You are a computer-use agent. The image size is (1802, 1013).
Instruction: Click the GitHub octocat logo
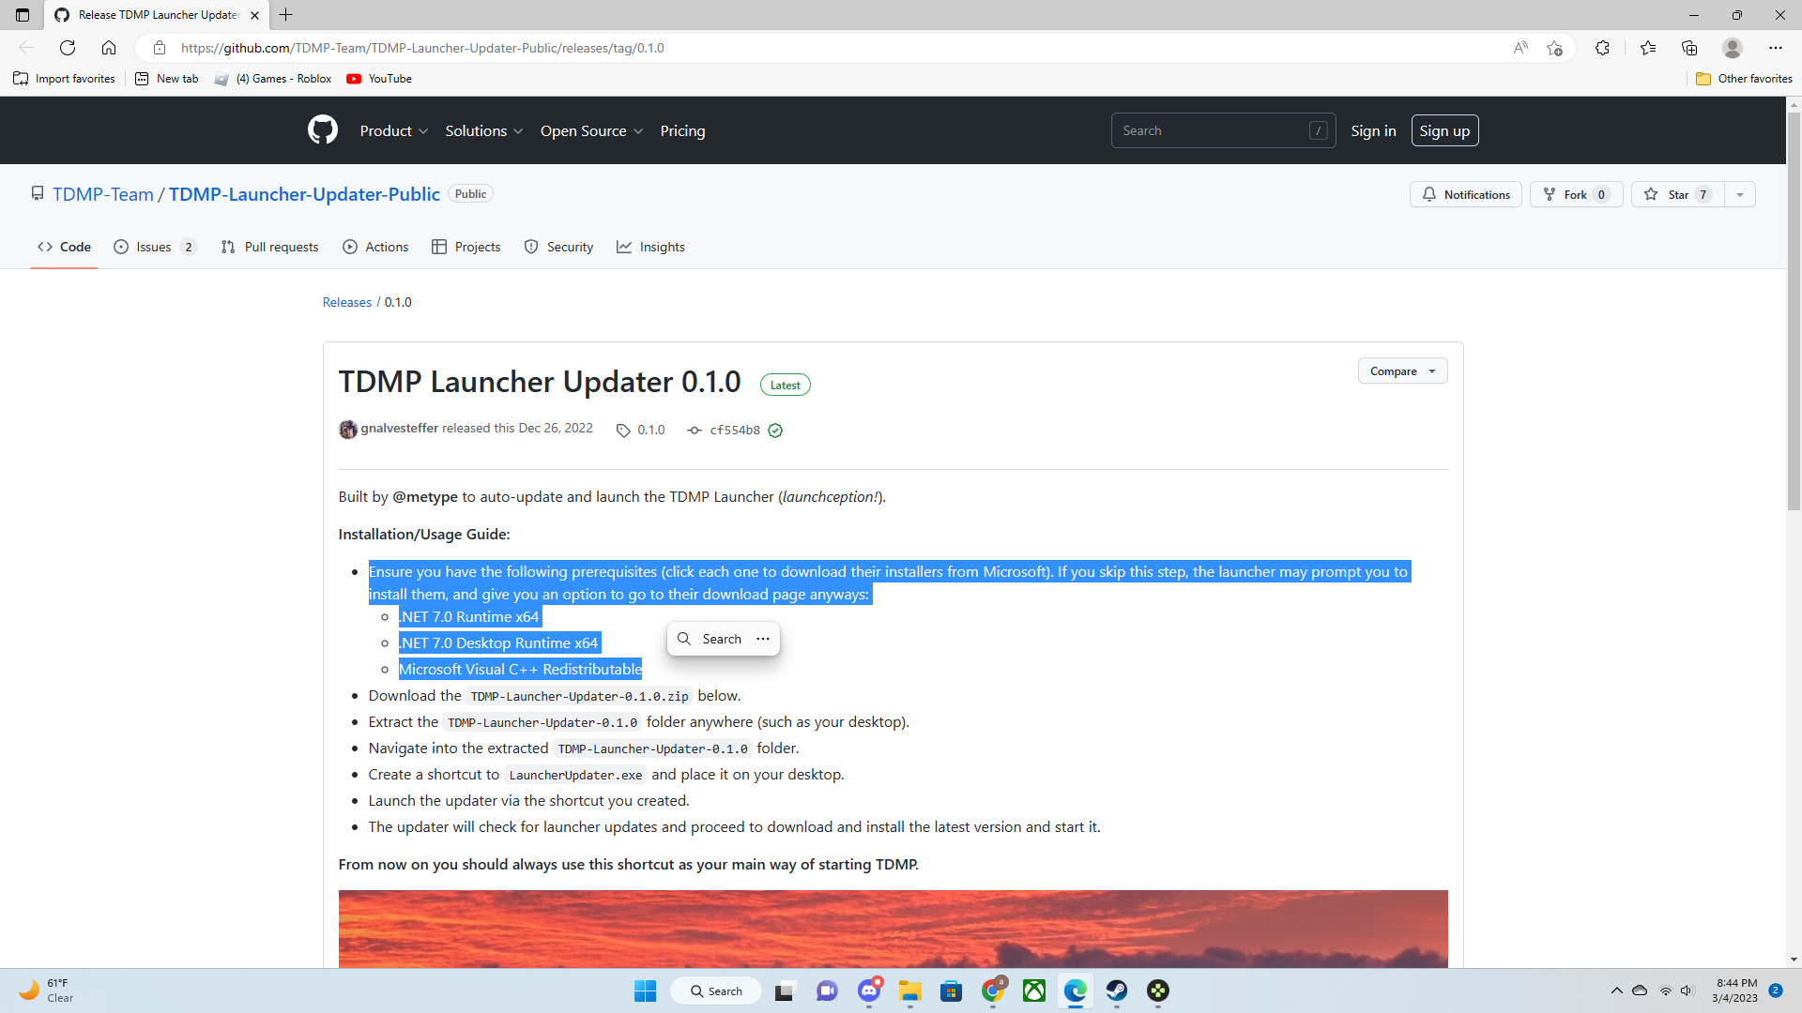[322, 130]
